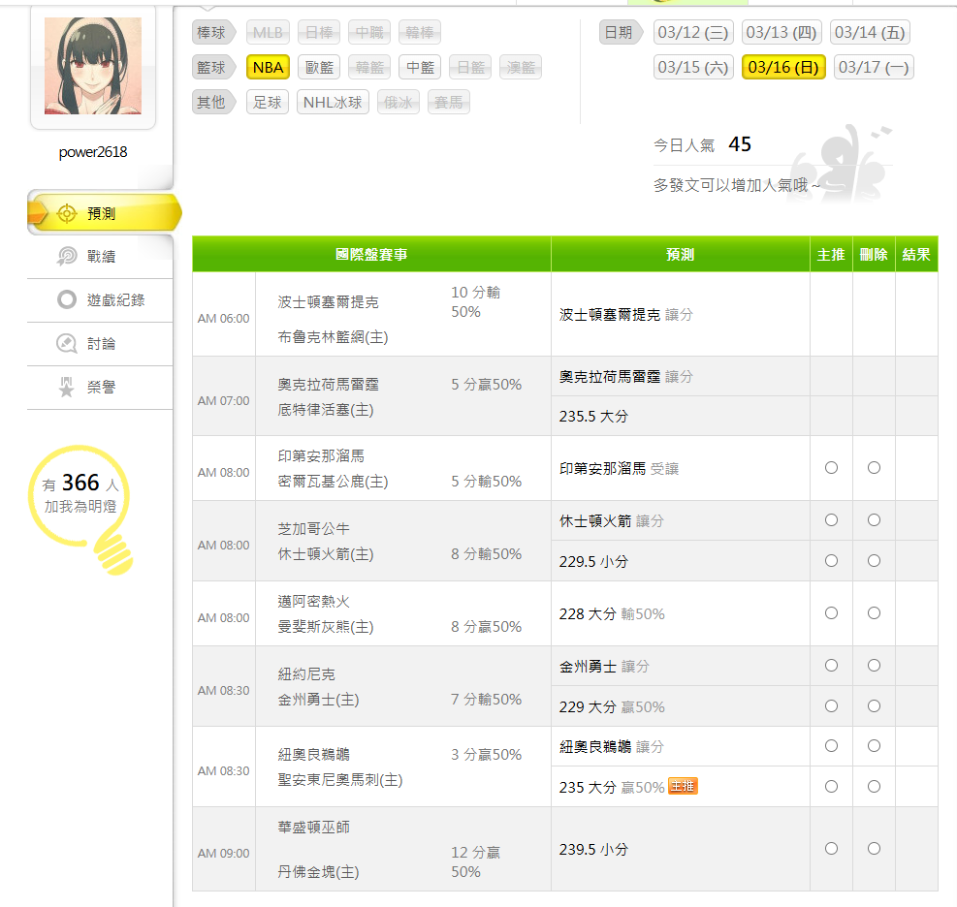This screenshot has width=957, height=907.
Task: Select 刪除 radio for 229 大分
Action: pyautogui.click(x=874, y=705)
